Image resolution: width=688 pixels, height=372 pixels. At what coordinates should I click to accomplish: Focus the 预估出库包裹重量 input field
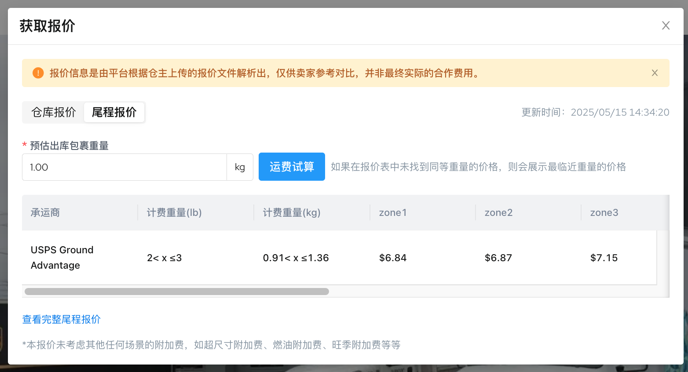click(x=124, y=167)
